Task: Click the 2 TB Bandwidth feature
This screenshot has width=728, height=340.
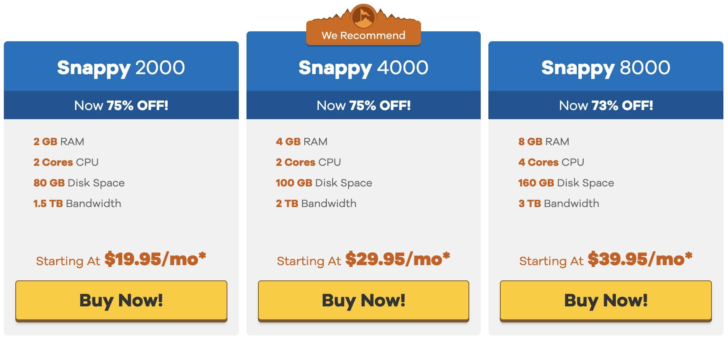Action: (316, 204)
